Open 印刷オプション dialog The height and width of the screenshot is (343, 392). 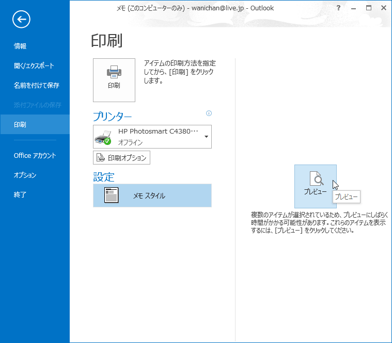pyautogui.click(x=121, y=157)
